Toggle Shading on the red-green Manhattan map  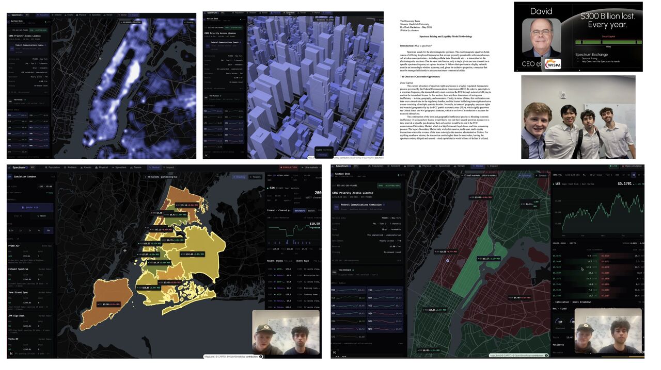(x=526, y=175)
